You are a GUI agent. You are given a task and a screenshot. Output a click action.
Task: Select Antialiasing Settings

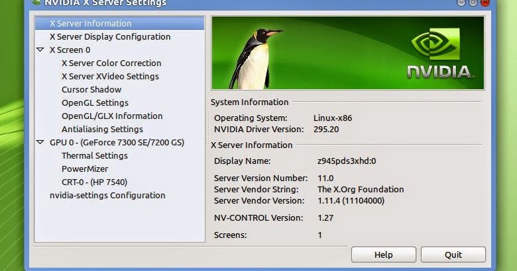[x=102, y=130]
